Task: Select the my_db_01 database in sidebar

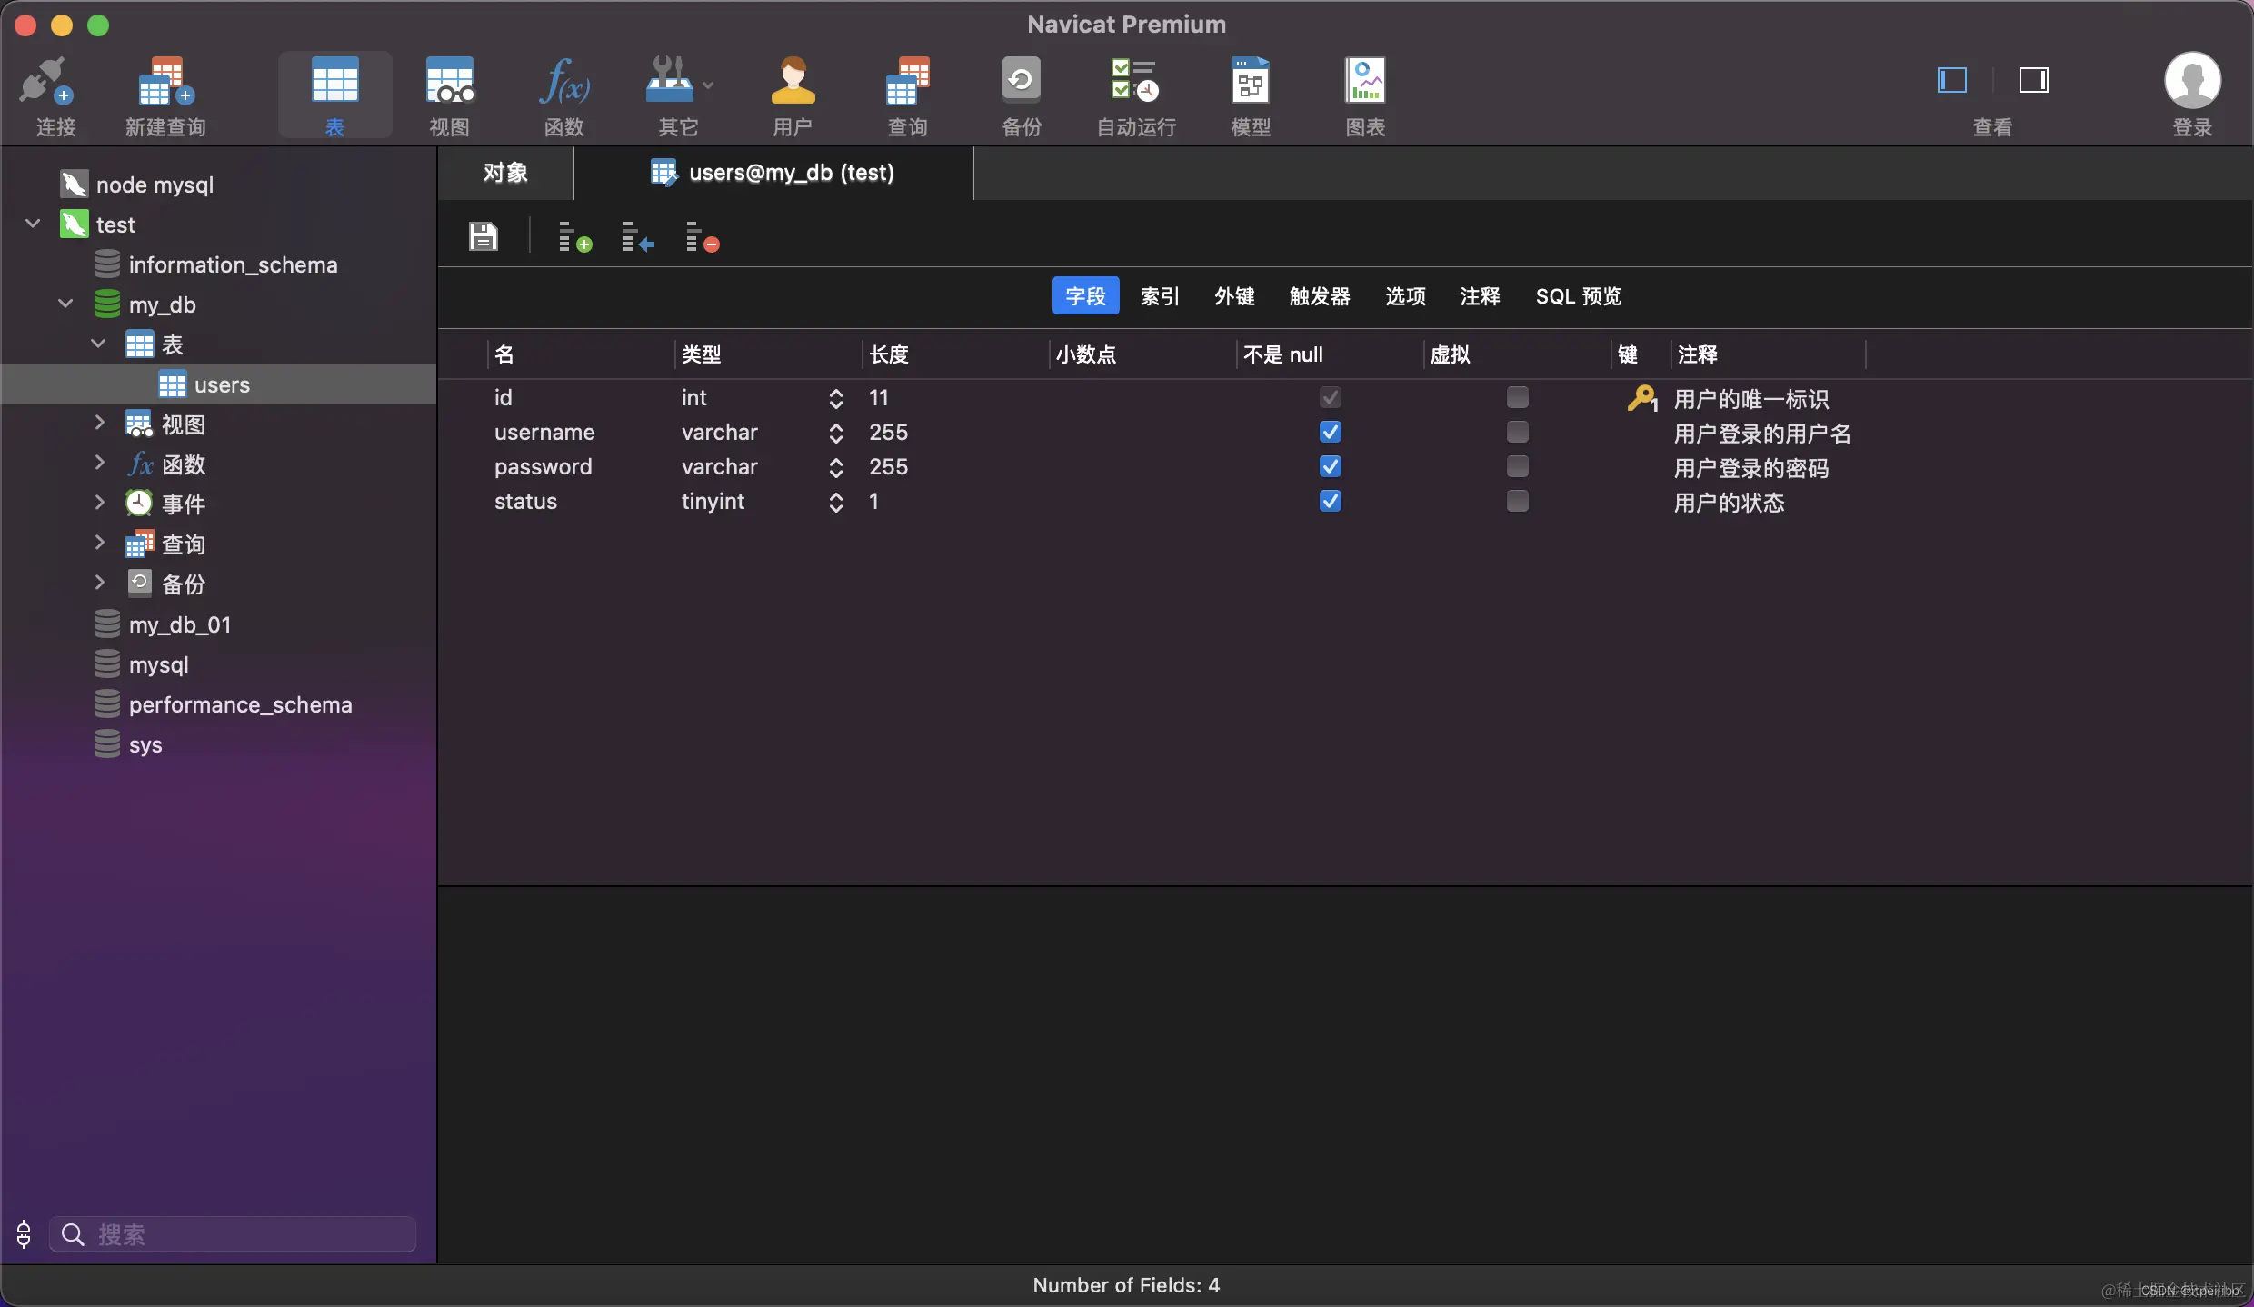Action: (x=179, y=624)
